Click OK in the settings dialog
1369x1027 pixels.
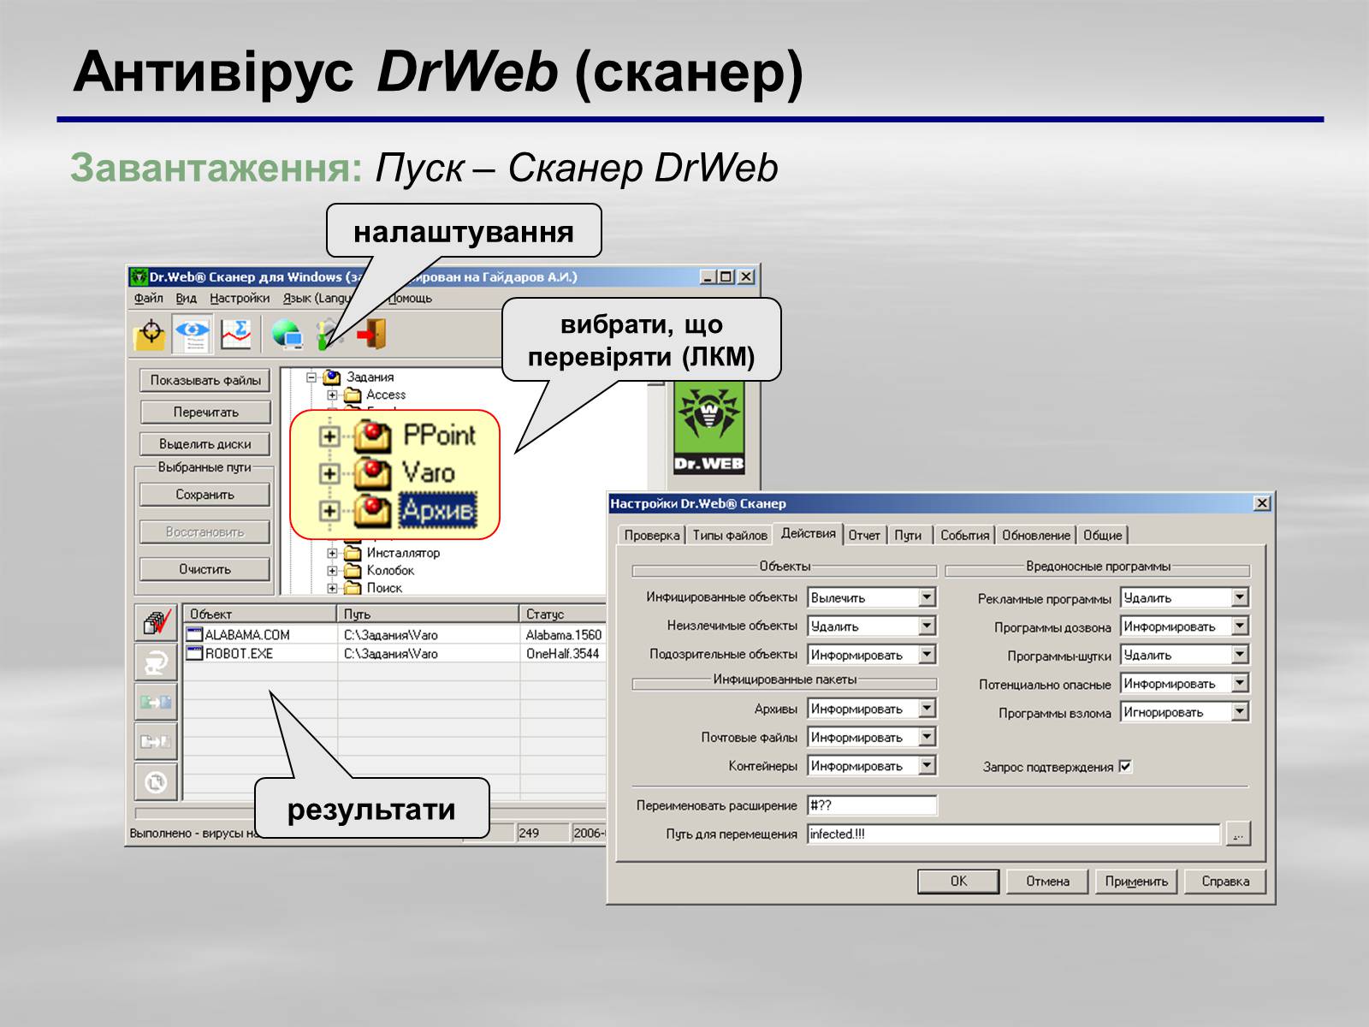(x=958, y=881)
